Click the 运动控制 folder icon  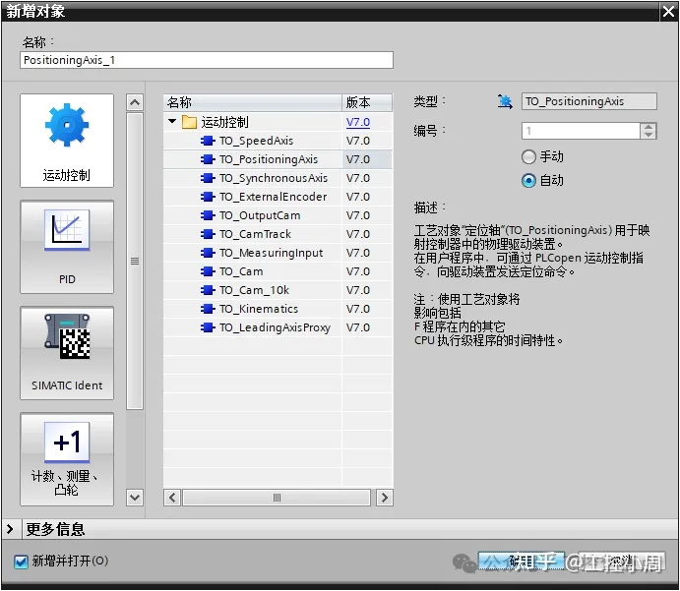[x=189, y=122]
